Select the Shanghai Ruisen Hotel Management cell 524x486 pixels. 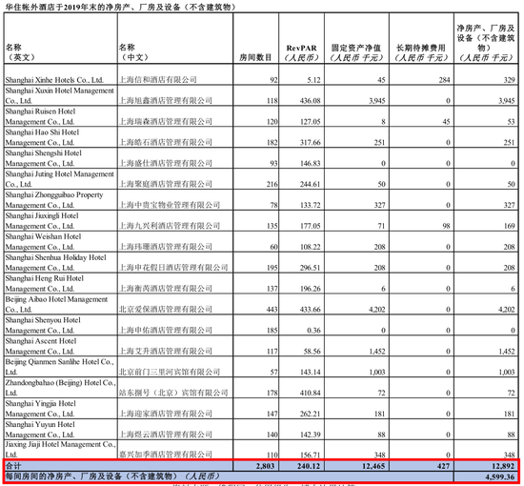[x=60, y=116]
